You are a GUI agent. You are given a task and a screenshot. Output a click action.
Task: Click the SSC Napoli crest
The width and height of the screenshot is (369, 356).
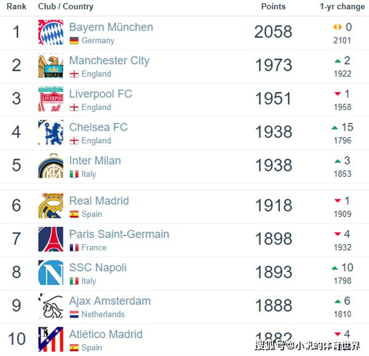(x=51, y=272)
